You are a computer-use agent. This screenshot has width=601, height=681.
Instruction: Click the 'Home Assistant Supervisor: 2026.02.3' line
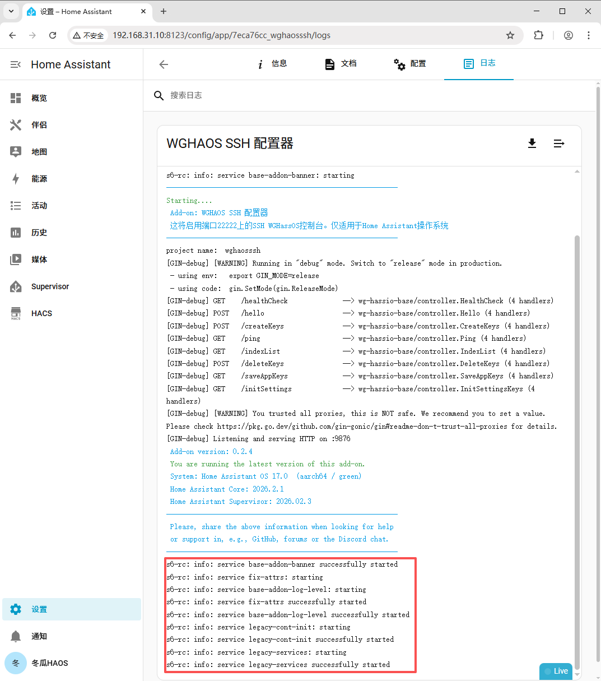pyautogui.click(x=241, y=502)
